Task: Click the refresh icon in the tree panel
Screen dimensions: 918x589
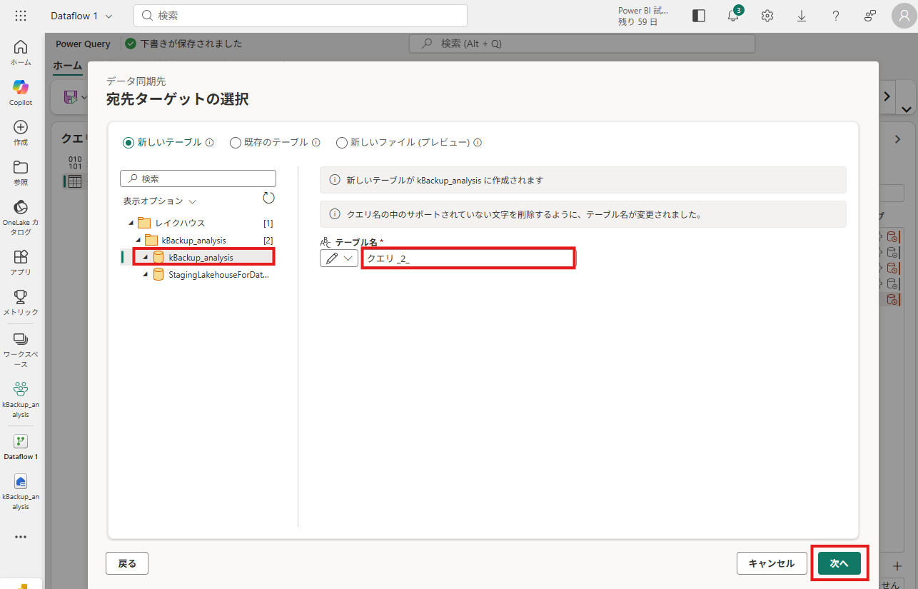Action: tap(268, 198)
